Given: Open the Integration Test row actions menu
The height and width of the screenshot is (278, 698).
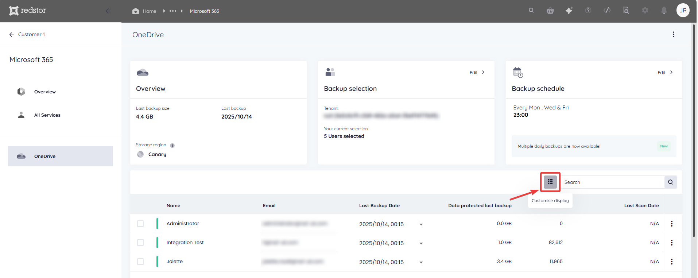Looking at the screenshot, I should pos(672,243).
